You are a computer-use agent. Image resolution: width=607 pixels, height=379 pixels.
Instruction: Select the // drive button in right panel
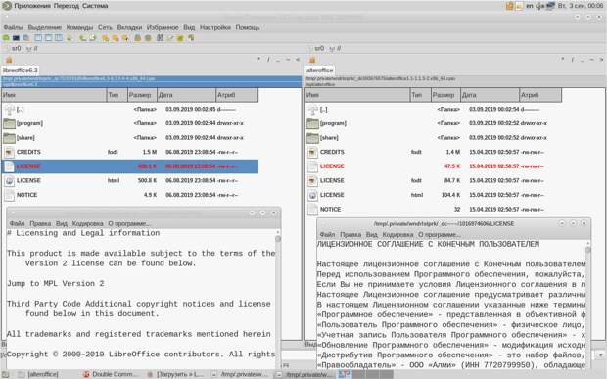(335, 48)
